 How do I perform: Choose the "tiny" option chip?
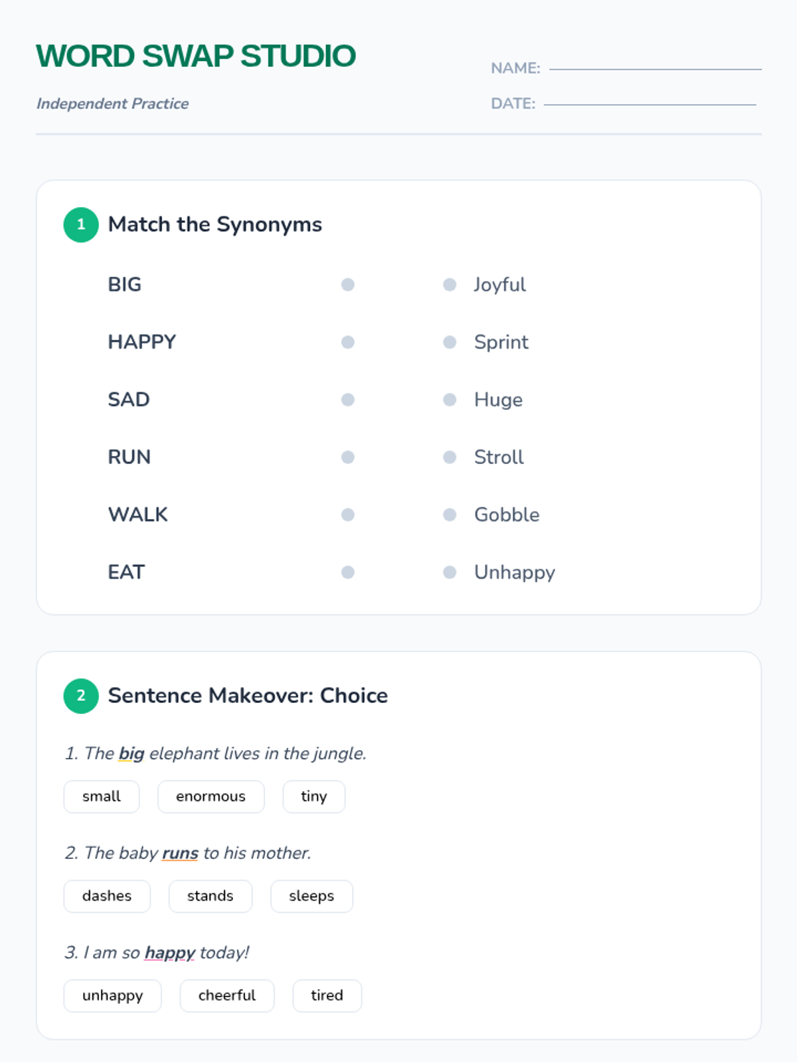[313, 796]
